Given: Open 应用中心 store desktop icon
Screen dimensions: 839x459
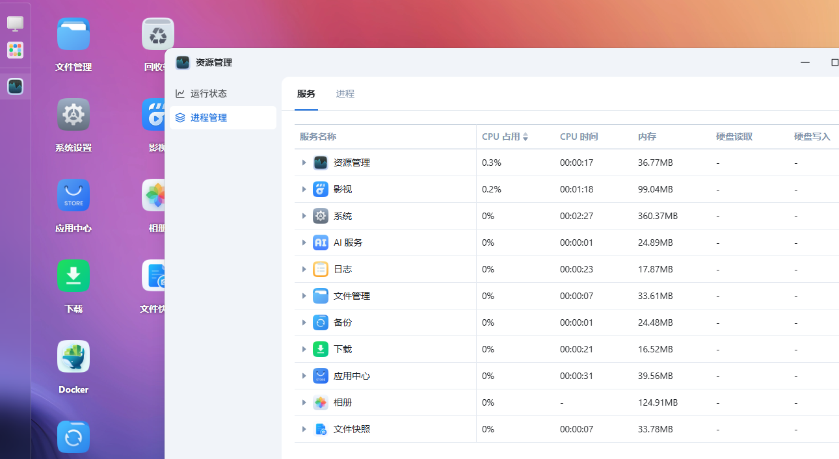Looking at the screenshot, I should pos(73,196).
